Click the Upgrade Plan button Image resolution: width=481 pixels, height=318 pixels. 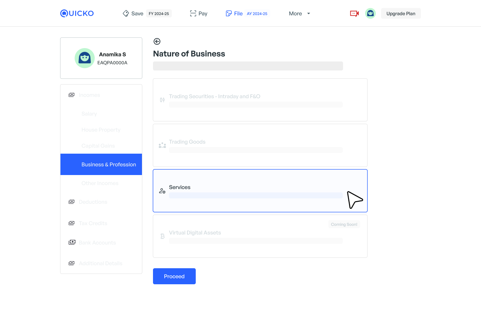[400, 13]
